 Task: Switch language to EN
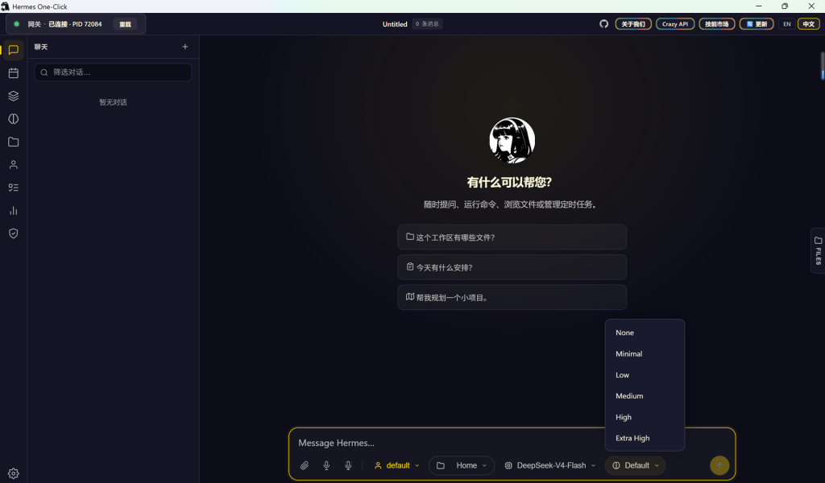click(786, 24)
